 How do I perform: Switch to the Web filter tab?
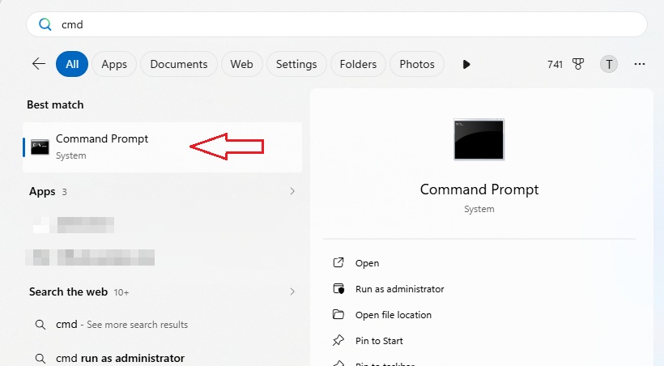tap(242, 64)
